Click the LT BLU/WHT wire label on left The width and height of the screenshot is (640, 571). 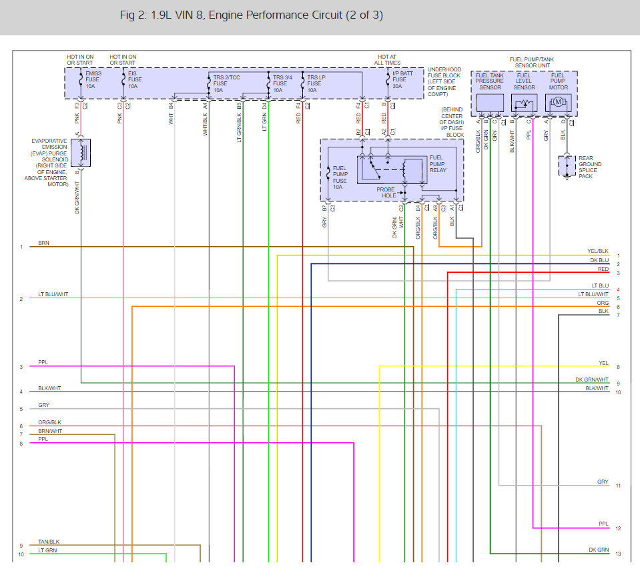pos(53,294)
